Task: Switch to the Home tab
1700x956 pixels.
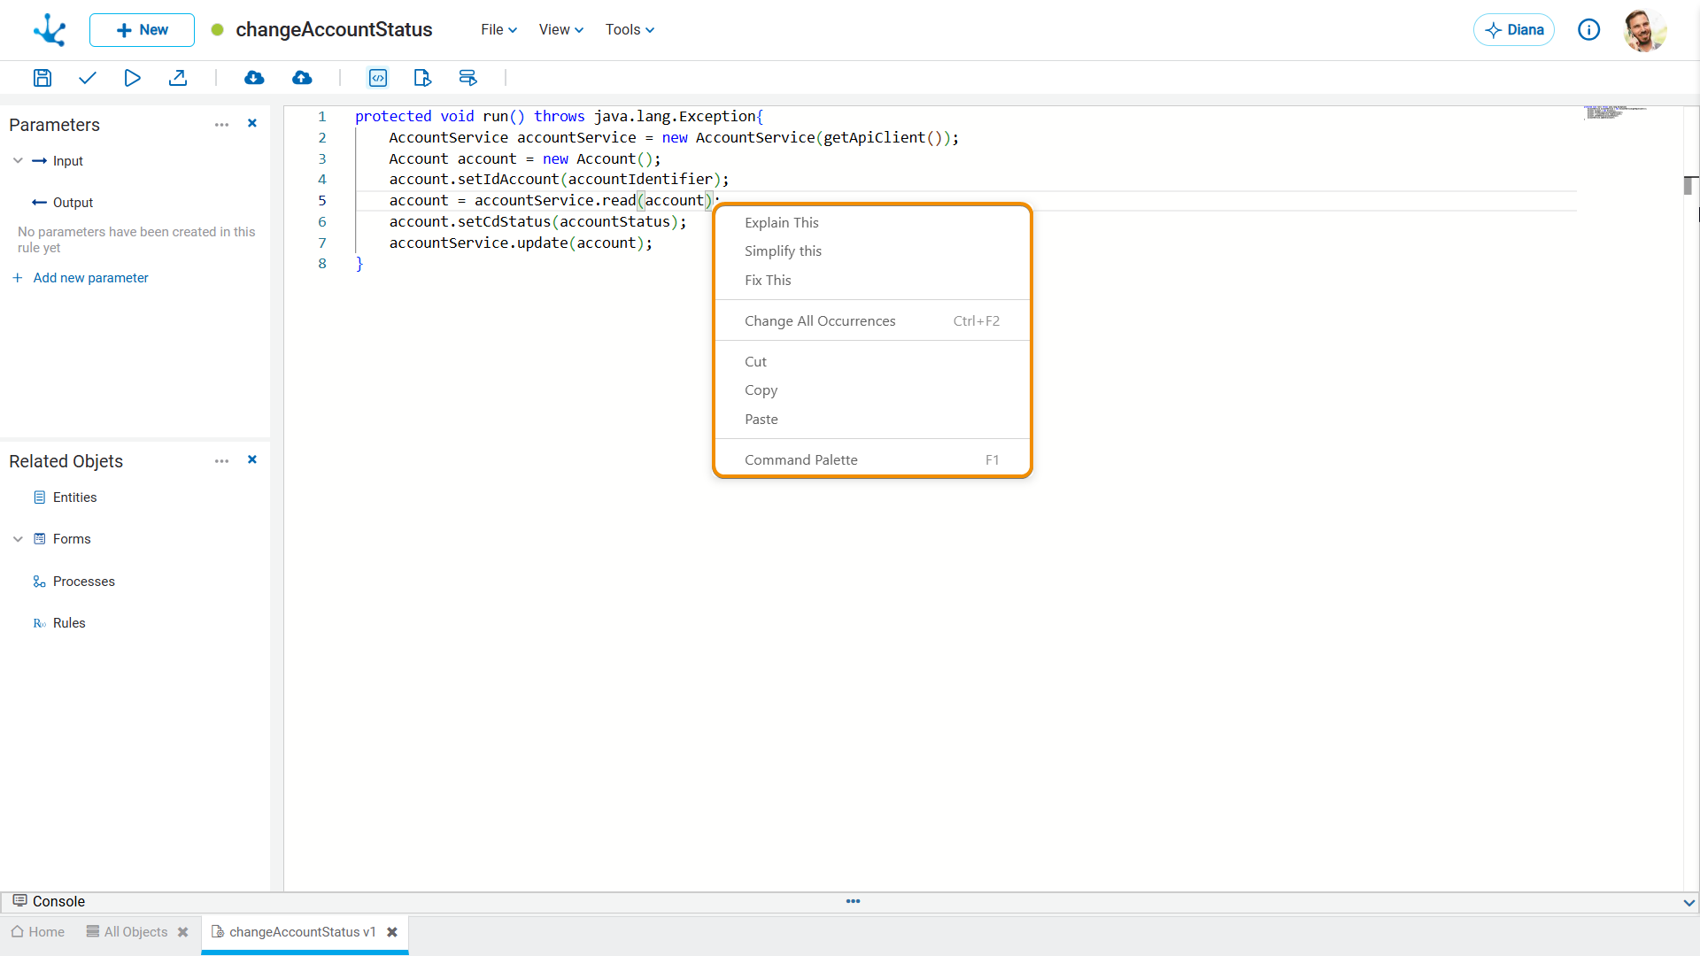Action: pos(38,932)
